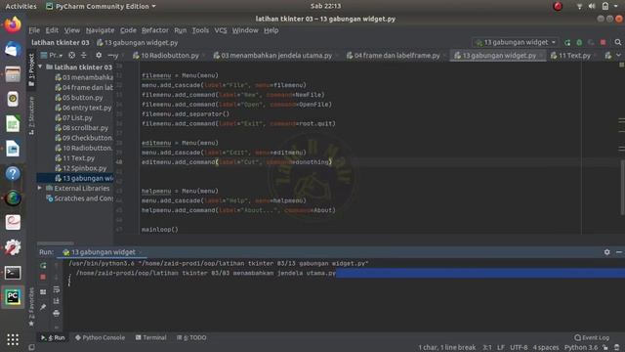
Task: Open '08 scrollbar.py' in project tree
Action: click(82, 128)
